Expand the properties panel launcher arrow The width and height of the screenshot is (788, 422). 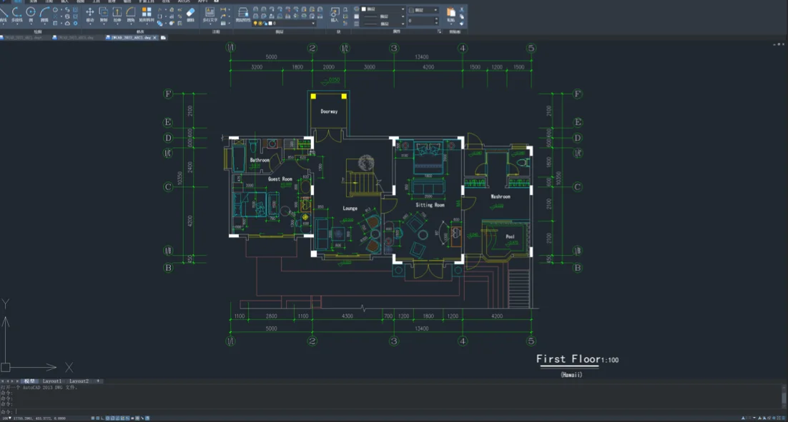(x=439, y=31)
